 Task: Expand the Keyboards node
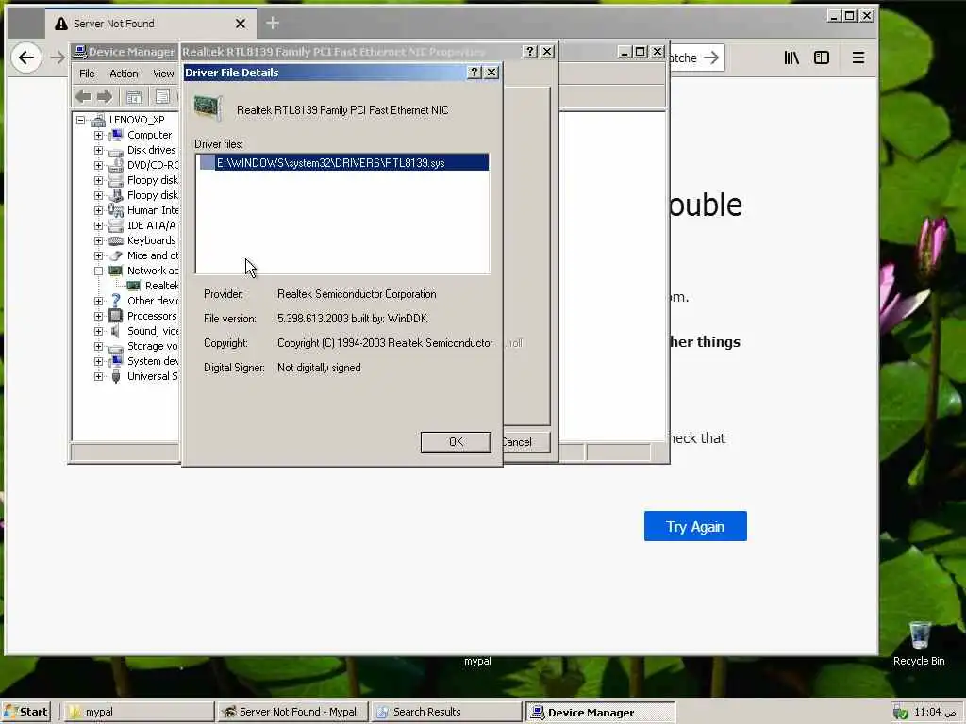98,240
